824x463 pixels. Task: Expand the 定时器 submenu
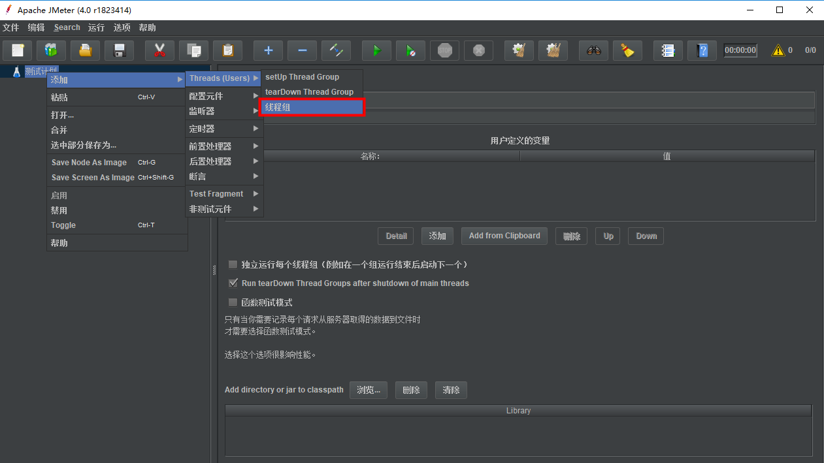[x=224, y=129]
